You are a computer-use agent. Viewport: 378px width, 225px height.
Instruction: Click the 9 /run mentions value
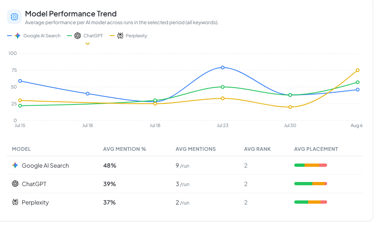click(183, 166)
